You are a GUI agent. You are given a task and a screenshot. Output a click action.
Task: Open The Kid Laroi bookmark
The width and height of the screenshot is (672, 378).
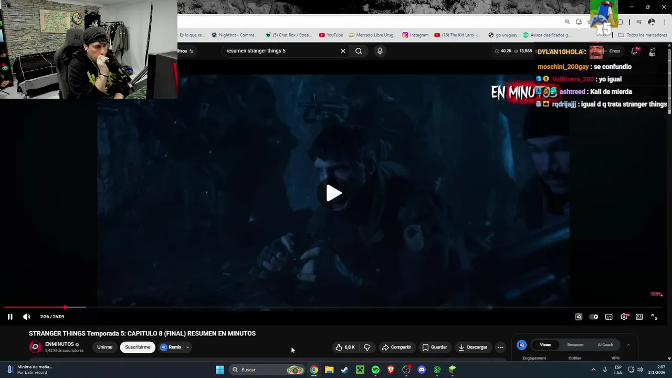(x=457, y=35)
